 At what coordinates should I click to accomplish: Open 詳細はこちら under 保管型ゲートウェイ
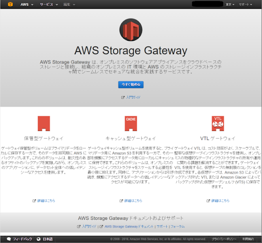point(46,201)
